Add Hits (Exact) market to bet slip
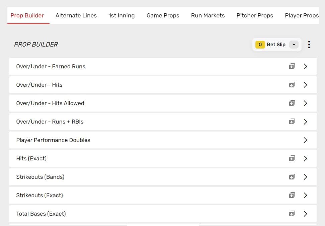The image size is (325, 226). coord(292,158)
